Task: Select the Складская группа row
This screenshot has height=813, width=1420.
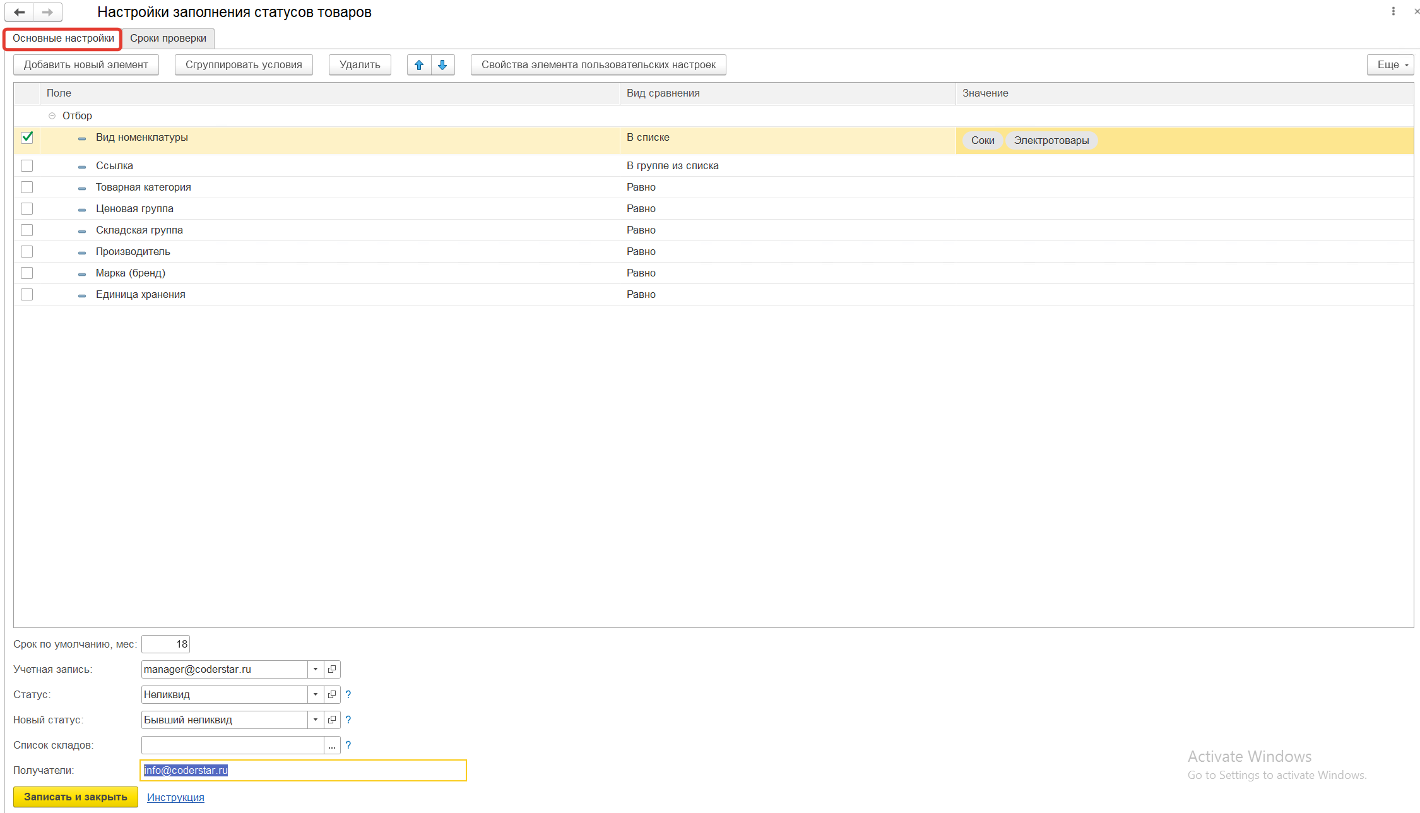Action: pyautogui.click(x=713, y=230)
